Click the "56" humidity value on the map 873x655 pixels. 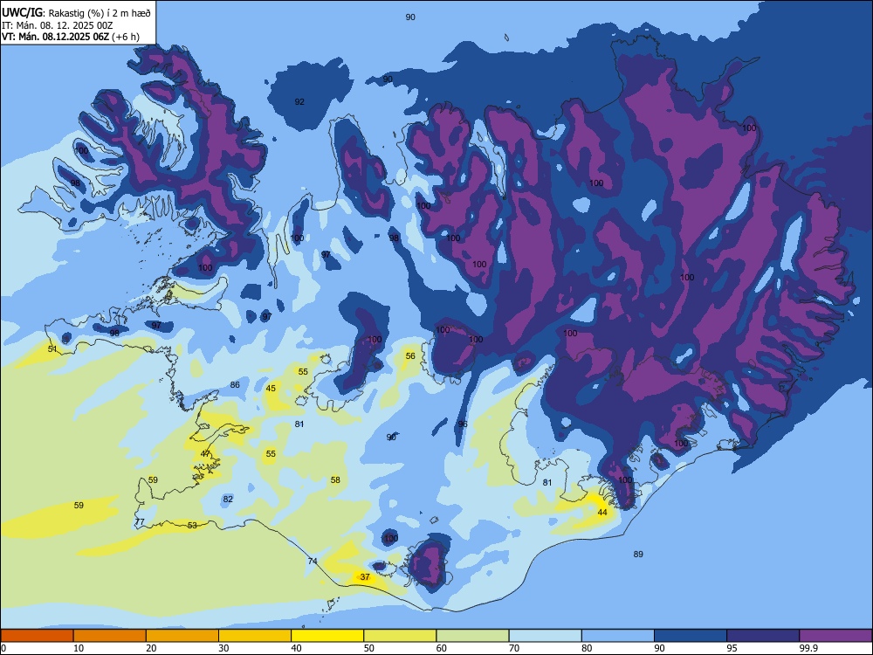(x=410, y=356)
